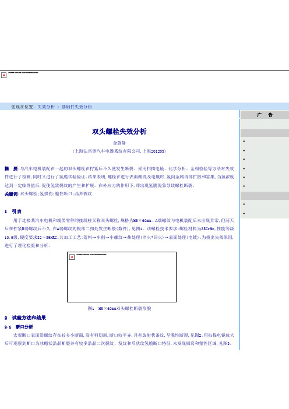Click the subheading 2.1 断口分析

pos(19,327)
